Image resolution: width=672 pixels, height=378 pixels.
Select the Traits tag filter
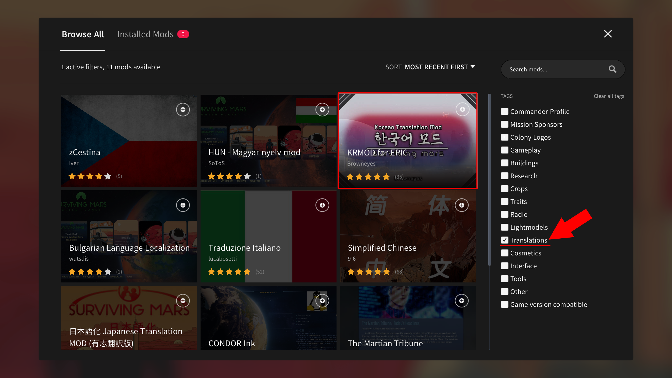(x=504, y=202)
